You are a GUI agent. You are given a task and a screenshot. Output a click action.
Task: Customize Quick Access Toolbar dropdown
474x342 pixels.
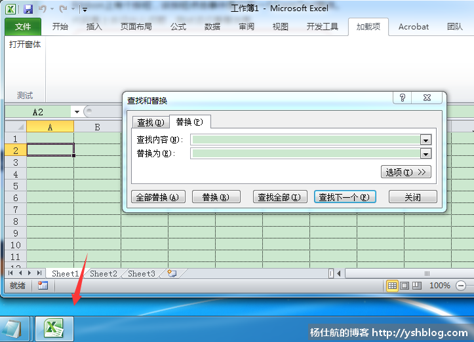tap(85, 10)
